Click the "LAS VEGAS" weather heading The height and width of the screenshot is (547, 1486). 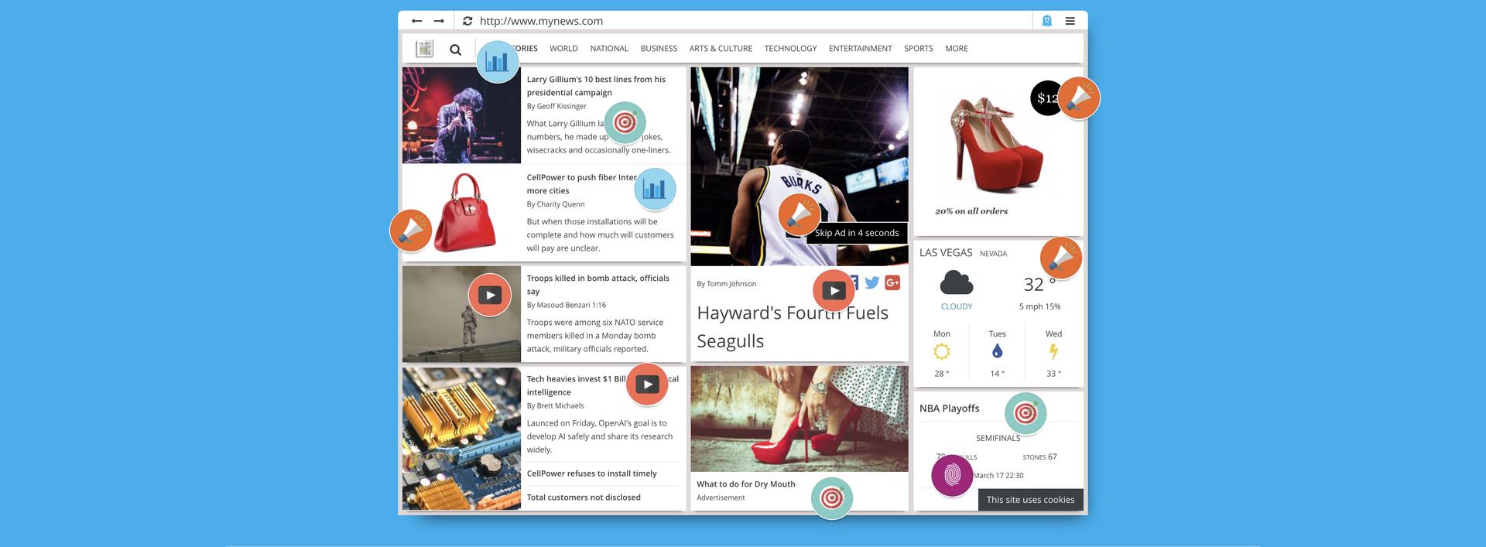pyautogui.click(x=946, y=252)
